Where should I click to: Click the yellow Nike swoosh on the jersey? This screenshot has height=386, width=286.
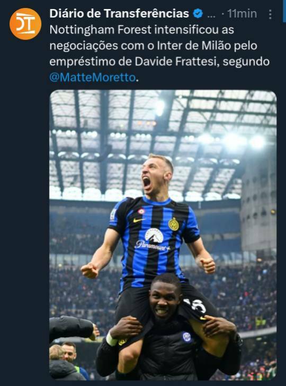[139, 220]
